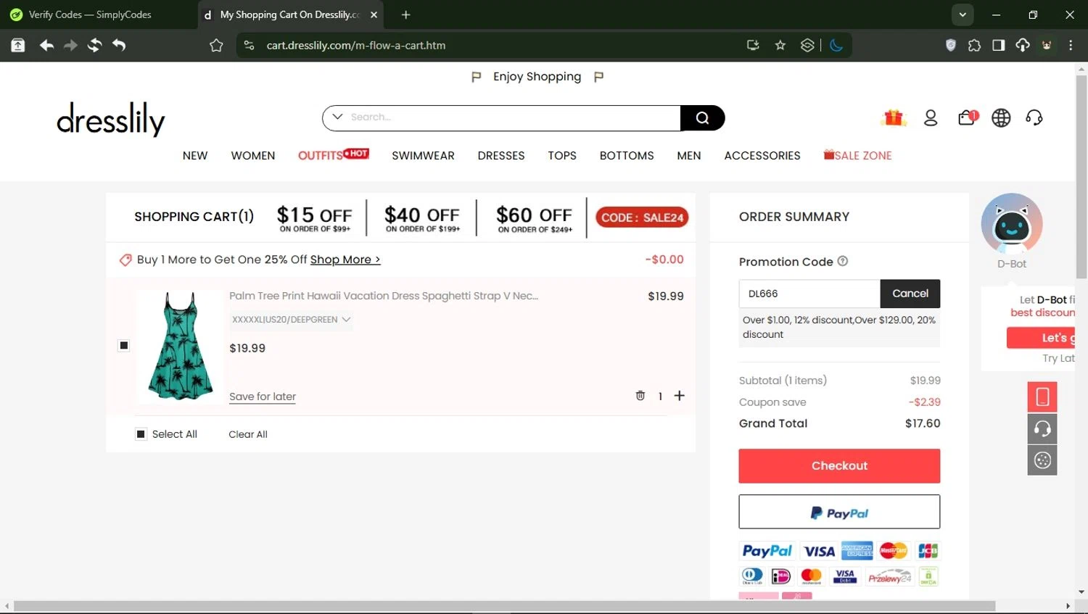This screenshot has width=1088, height=614.
Task: Click the CODE: SALE24 banner badge
Action: (642, 217)
